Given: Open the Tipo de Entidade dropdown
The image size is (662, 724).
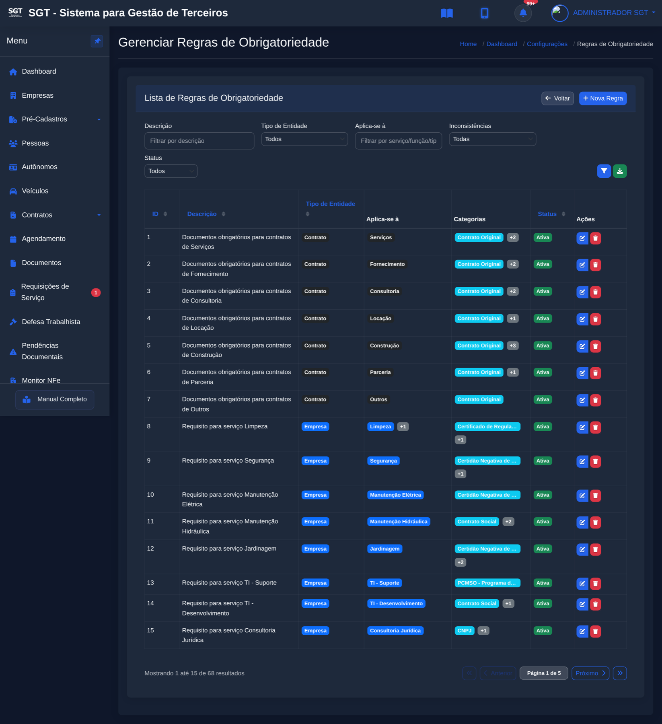Looking at the screenshot, I should (x=304, y=139).
